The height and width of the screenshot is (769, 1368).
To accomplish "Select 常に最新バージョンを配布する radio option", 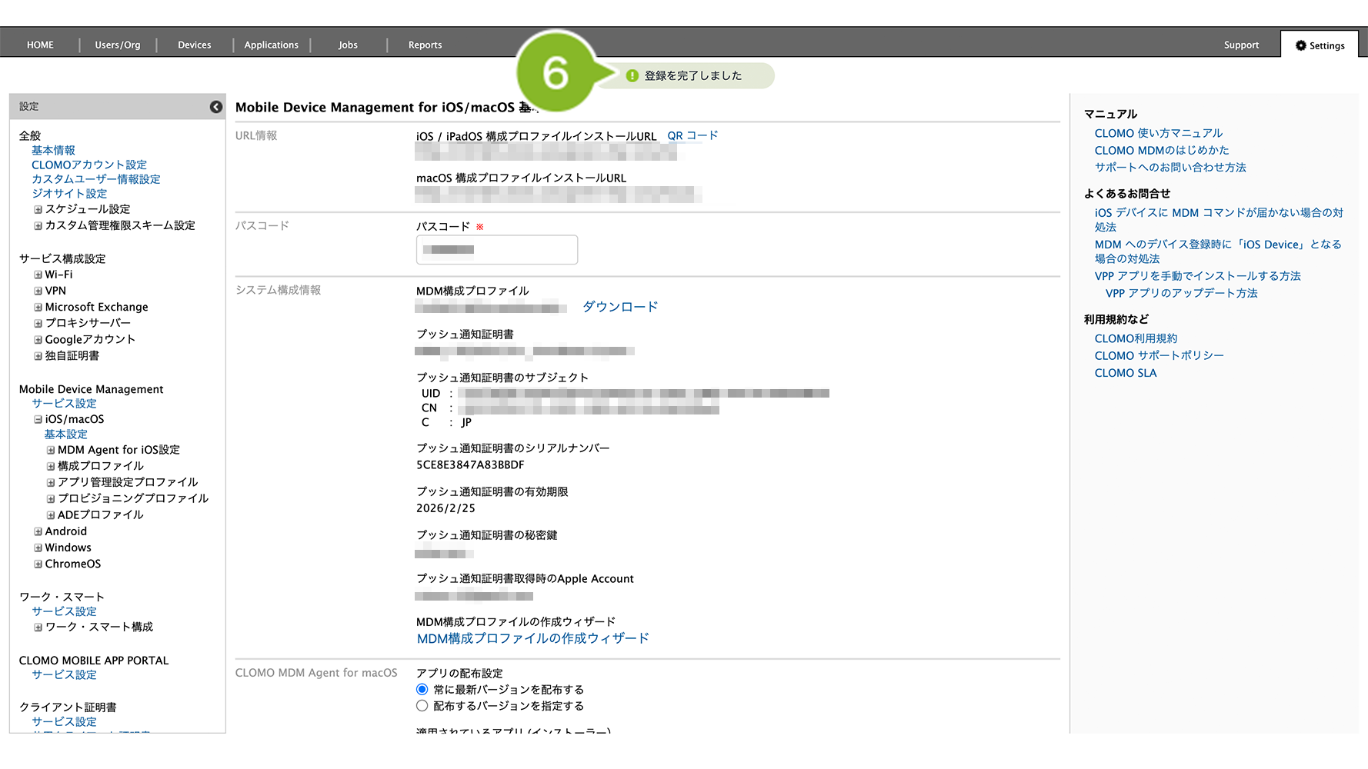I will 422,690.
